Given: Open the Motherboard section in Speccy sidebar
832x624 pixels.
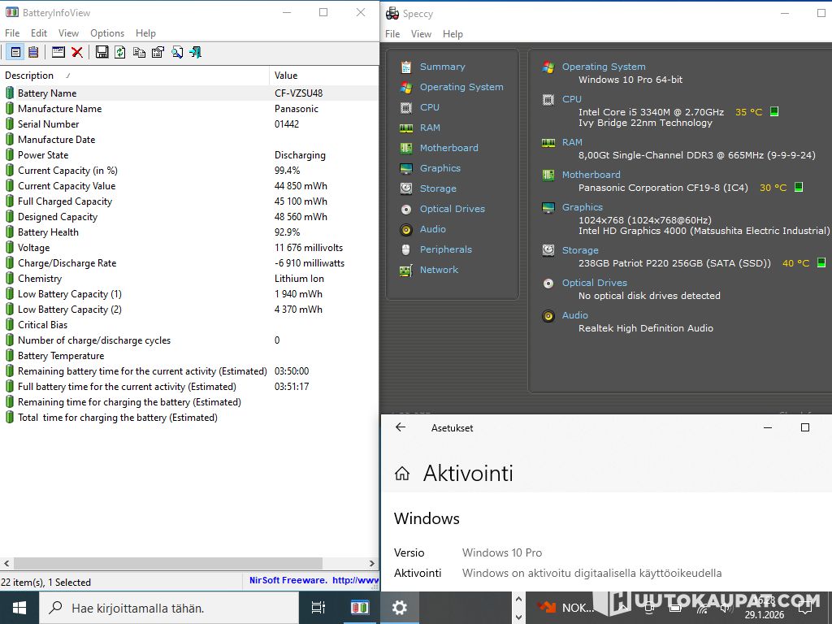Looking at the screenshot, I should pyautogui.click(x=448, y=148).
